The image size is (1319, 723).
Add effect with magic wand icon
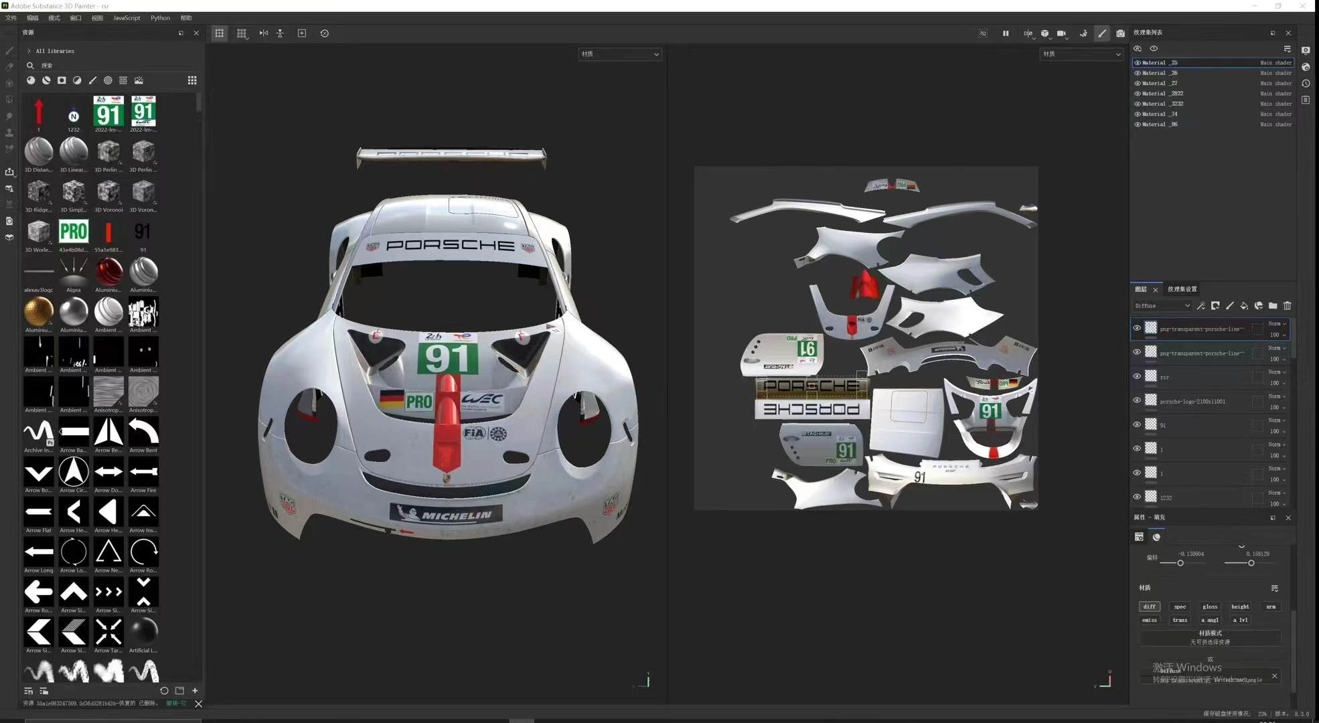coord(1201,306)
